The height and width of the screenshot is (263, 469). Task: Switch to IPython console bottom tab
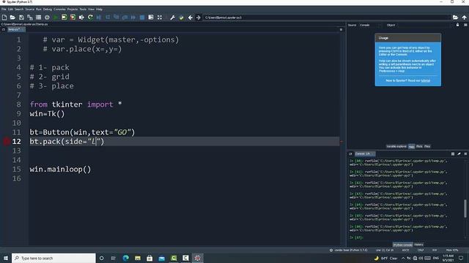(402, 245)
